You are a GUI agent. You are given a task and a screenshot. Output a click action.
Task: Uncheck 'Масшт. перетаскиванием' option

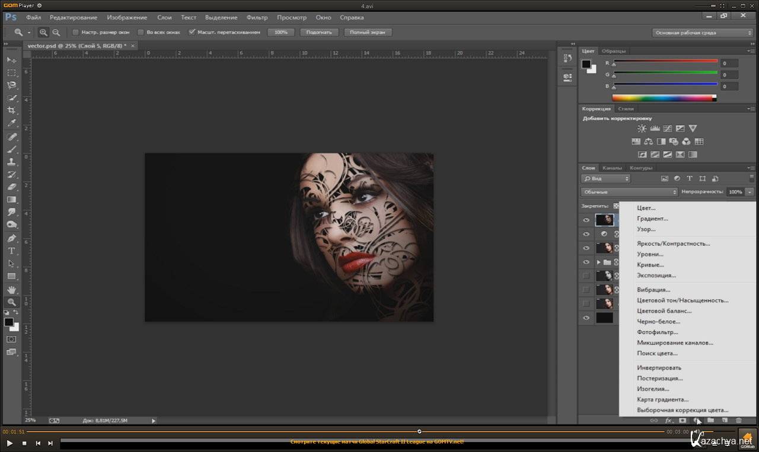[192, 33]
